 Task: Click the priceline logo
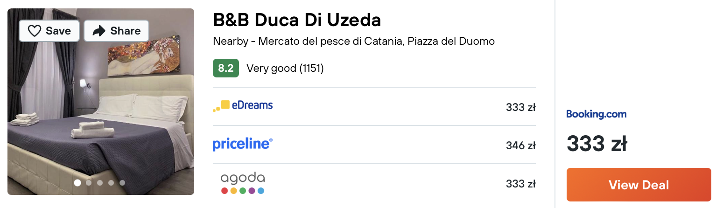[243, 144]
